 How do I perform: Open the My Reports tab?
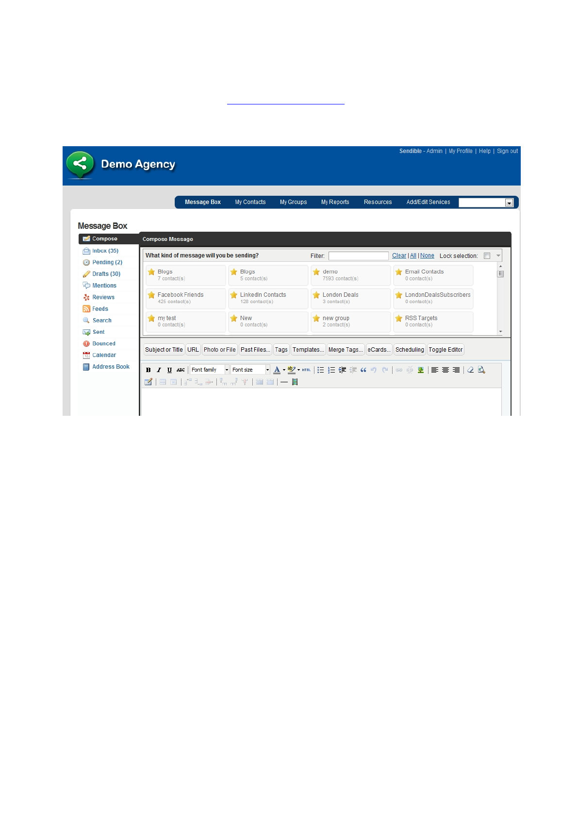[x=335, y=202]
